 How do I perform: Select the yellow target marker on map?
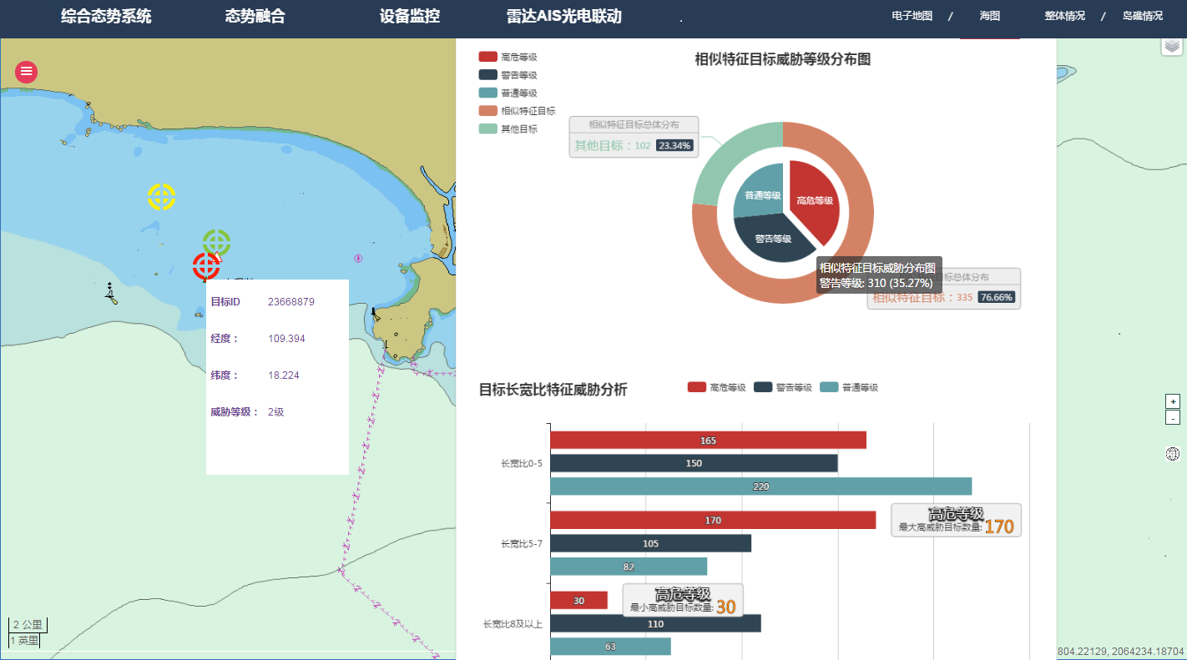click(161, 197)
